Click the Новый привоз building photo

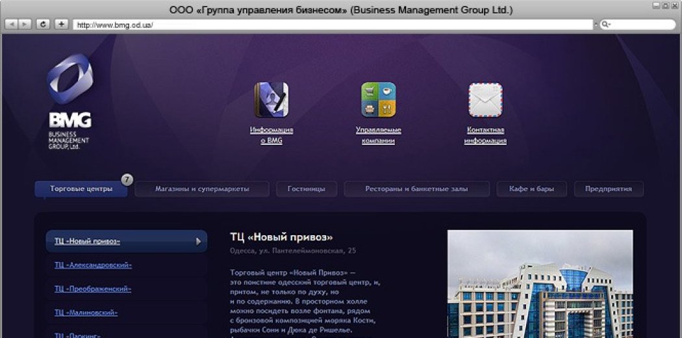pyautogui.click(x=540, y=283)
